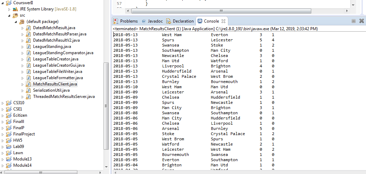Expand the JRE System Library node

9,9
